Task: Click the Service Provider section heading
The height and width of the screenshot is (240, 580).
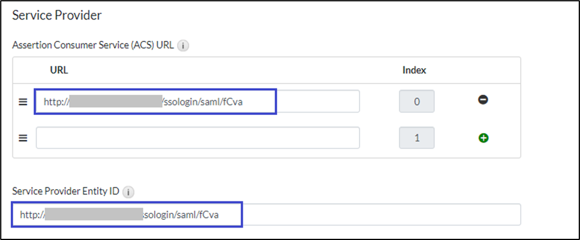Action: (57, 15)
